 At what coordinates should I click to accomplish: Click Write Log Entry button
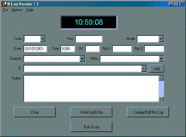point(91,112)
